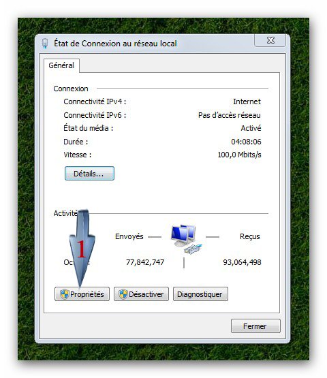The width and height of the screenshot is (327, 378).
Task: Click the 'État du média' value Activé
Action: click(x=251, y=128)
